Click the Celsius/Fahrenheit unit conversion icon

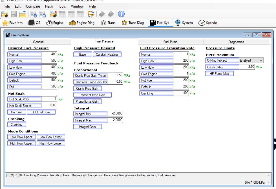coord(91,14)
